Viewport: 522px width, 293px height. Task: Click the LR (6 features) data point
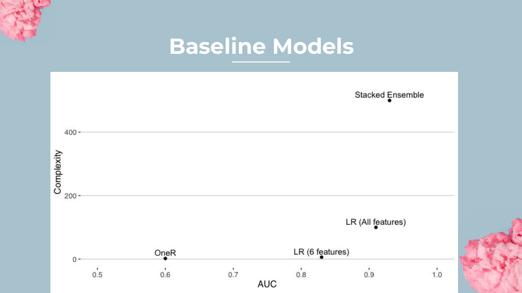point(322,257)
